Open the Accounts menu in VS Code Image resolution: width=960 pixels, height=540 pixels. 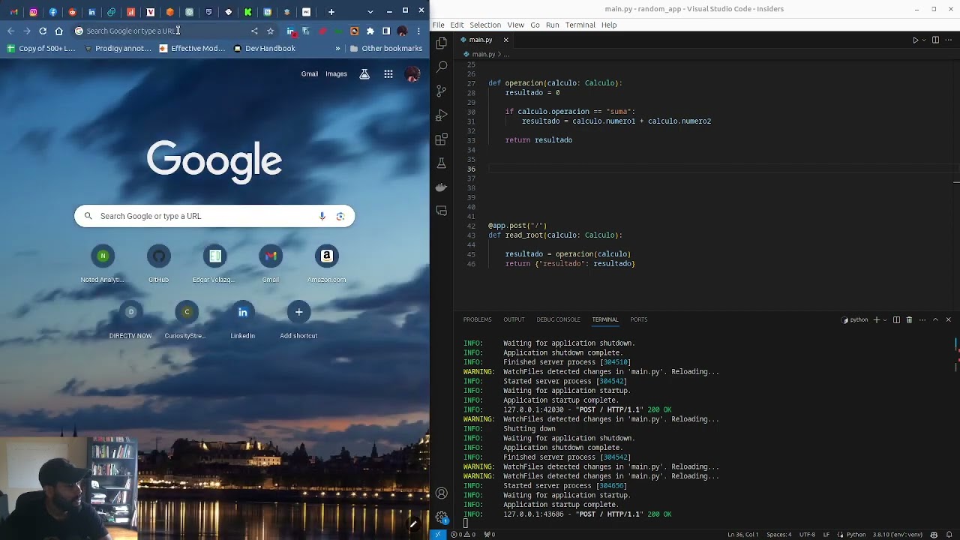(x=442, y=493)
